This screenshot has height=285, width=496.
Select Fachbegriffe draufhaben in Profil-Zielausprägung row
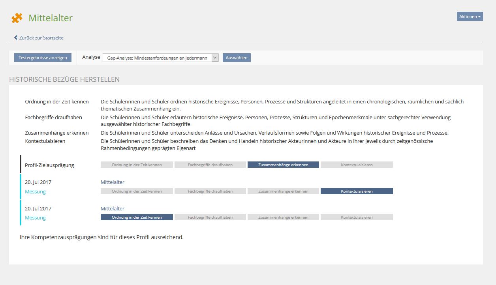pos(210,165)
